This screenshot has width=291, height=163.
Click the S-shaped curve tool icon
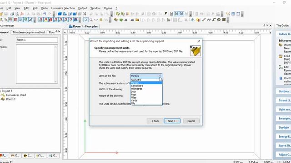click(x=214, y=19)
